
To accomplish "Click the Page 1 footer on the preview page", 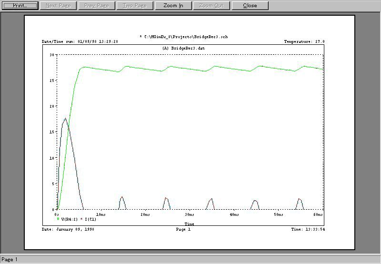I will click(183, 229).
